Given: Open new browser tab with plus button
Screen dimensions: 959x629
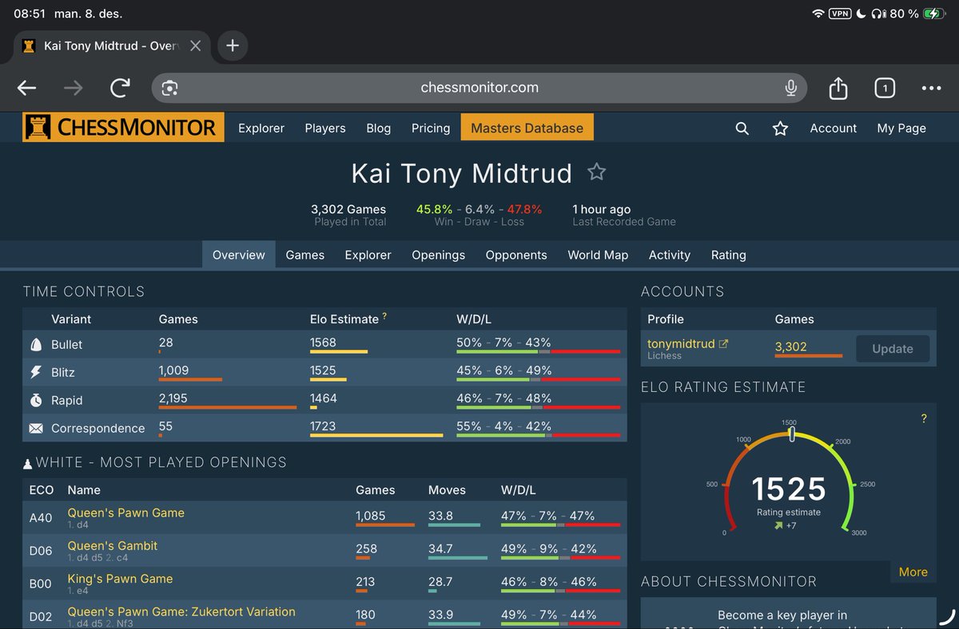Looking at the screenshot, I should pos(233,45).
